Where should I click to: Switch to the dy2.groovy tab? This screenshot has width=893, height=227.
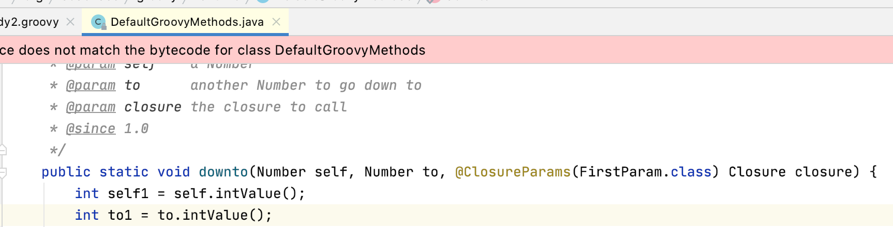pyautogui.click(x=29, y=22)
